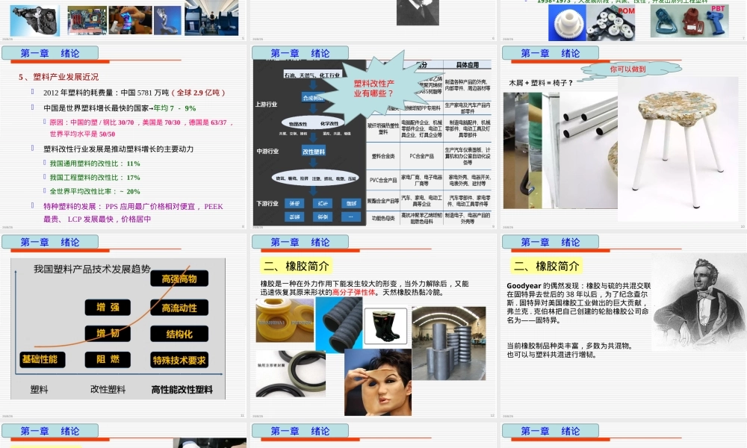The image size is (747, 448).
Task: Click the 结构化 label box
Action: (x=179, y=334)
